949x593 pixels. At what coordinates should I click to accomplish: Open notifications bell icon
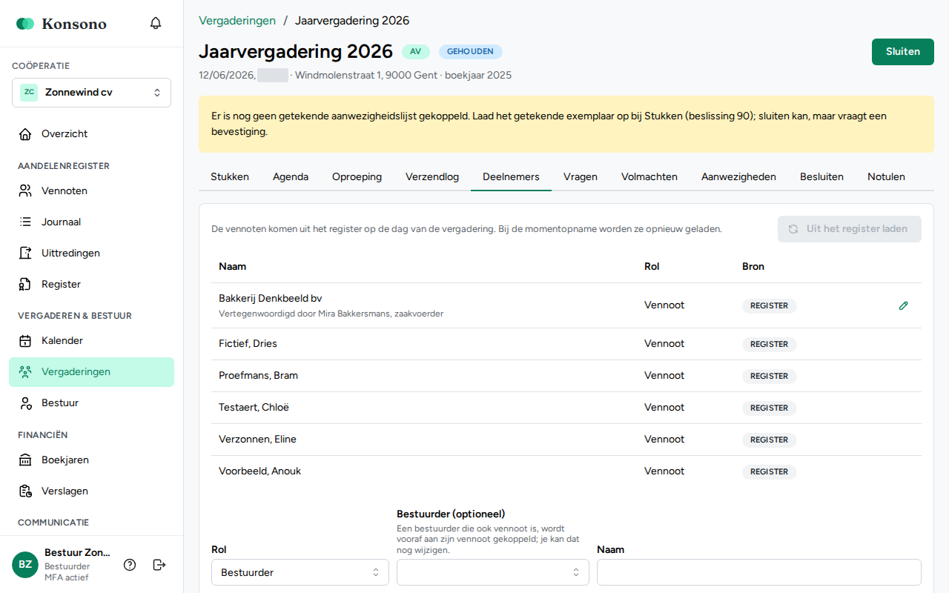156,23
